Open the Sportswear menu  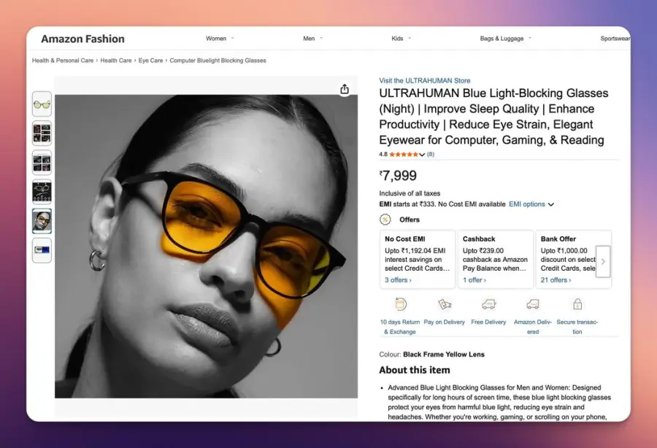coord(615,39)
